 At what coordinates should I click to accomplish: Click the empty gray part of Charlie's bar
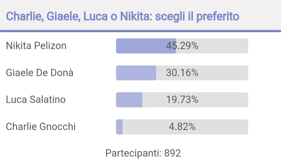(x=186, y=127)
